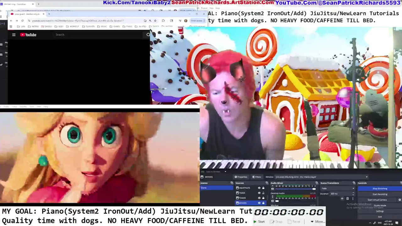Toggle the lock on the TIMER source
The height and width of the screenshot is (226, 402).
pyautogui.click(x=263, y=193)
